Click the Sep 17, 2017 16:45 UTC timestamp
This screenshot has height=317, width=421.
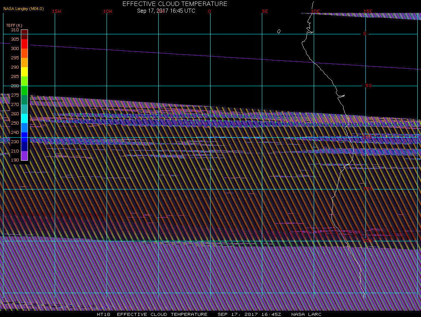click(166, 11)
